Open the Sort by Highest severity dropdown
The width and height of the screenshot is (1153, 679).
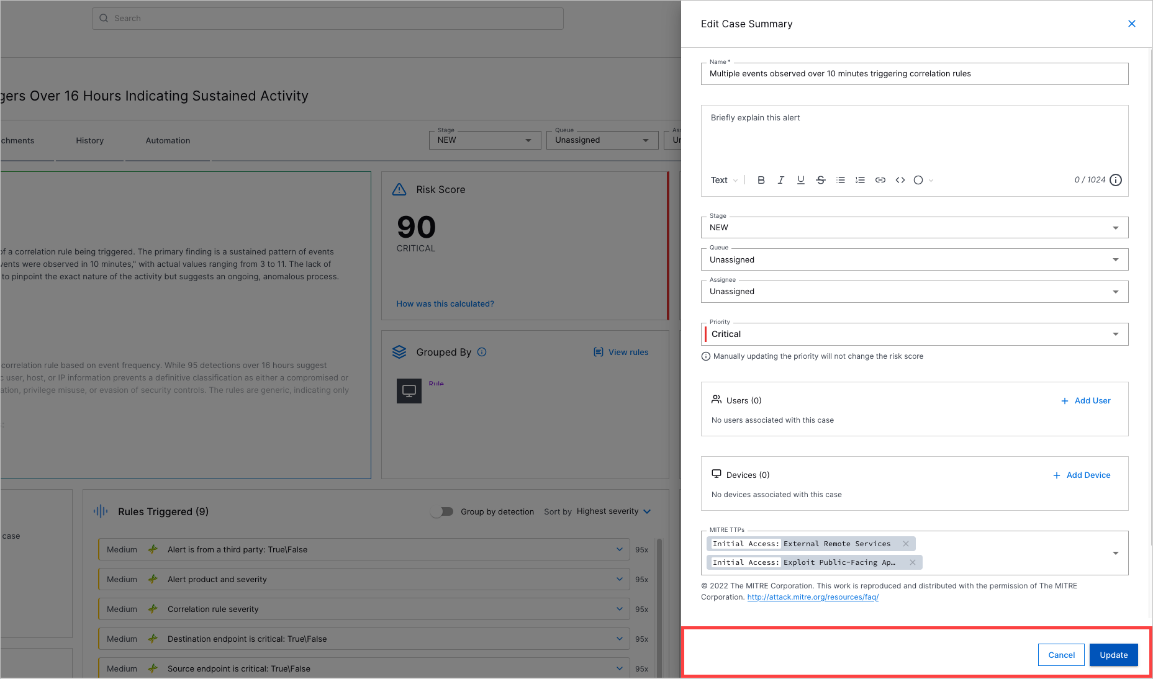point(614,511)
